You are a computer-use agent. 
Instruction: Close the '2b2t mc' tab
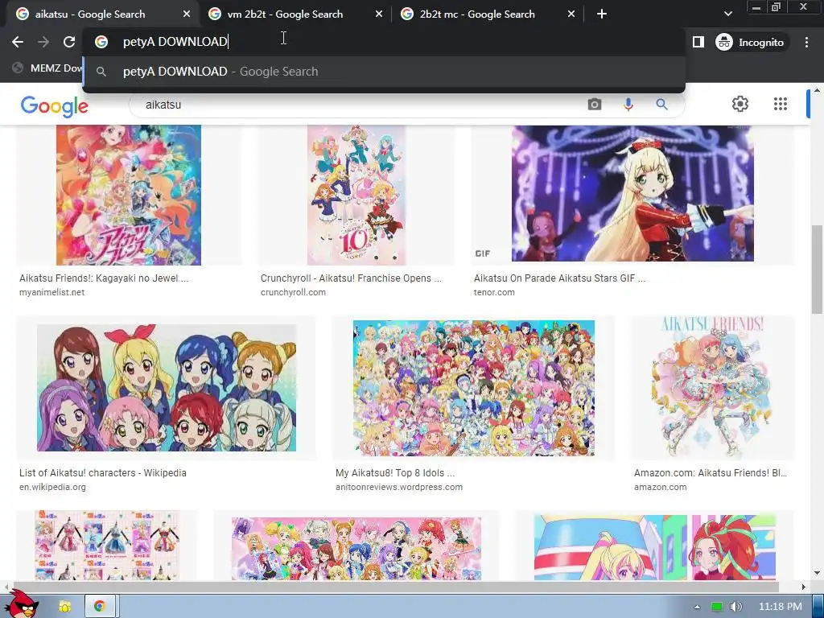(571, 14)
